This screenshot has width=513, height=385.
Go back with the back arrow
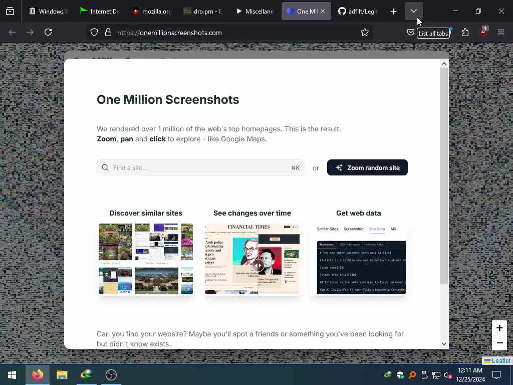click(x=12, y=32)
